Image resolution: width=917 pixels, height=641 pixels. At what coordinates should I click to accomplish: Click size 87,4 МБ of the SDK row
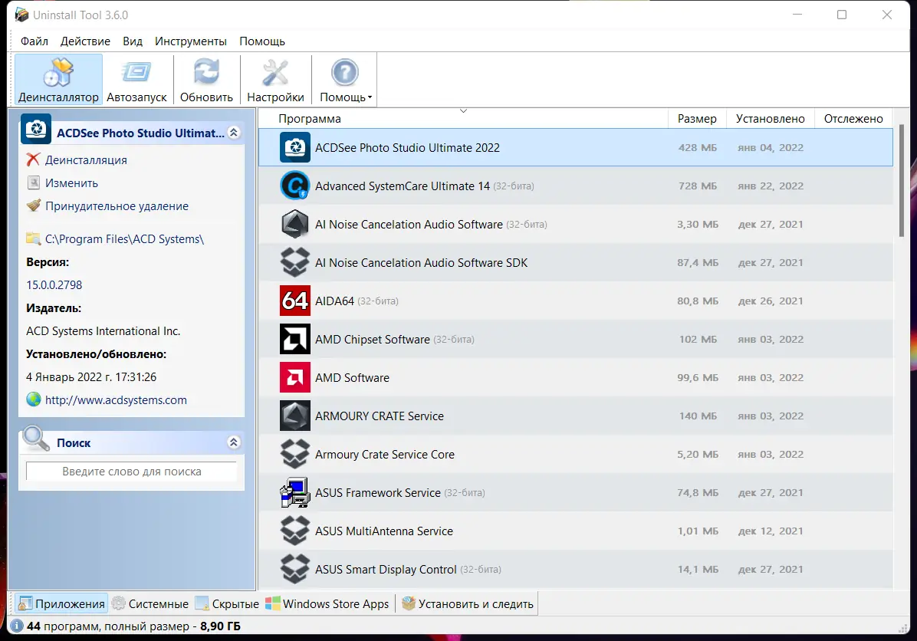click(698, 262)
